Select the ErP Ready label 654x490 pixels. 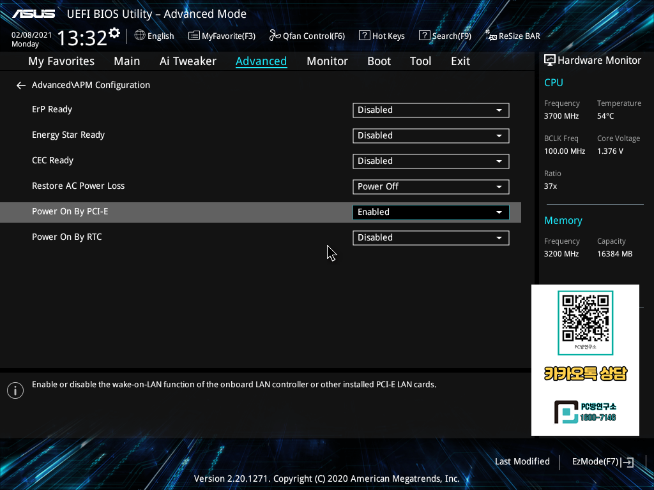tap(52, 110)
